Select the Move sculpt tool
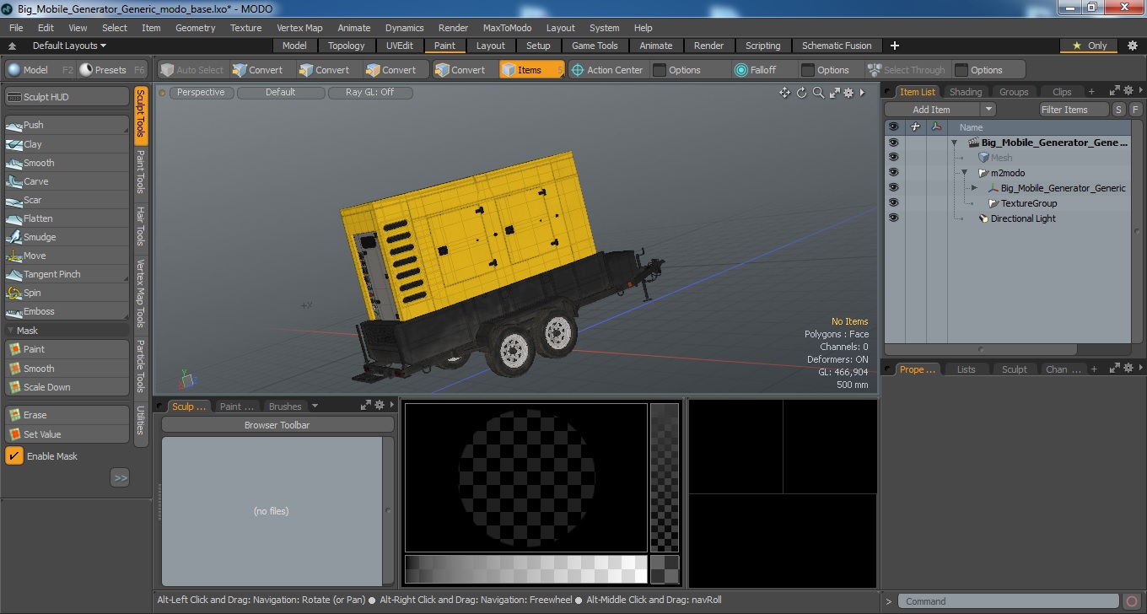The image size is (1147, 614). pyautogui.click(x=67, y=256)
